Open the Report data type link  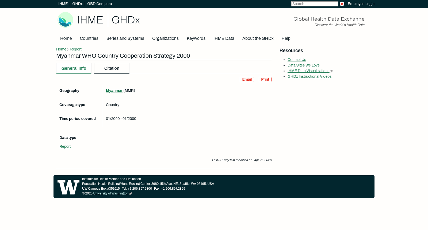point(65,147)
